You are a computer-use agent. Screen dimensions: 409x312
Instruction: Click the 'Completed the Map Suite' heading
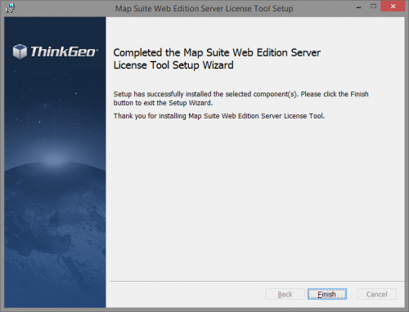pyautogui.click(x=217, y=52)
